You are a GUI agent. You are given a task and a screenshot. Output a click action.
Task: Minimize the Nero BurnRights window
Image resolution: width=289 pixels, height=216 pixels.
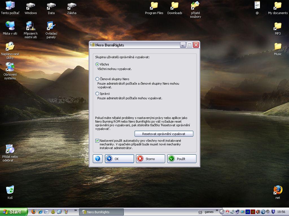pyautogui.click(x=183, y=45)
